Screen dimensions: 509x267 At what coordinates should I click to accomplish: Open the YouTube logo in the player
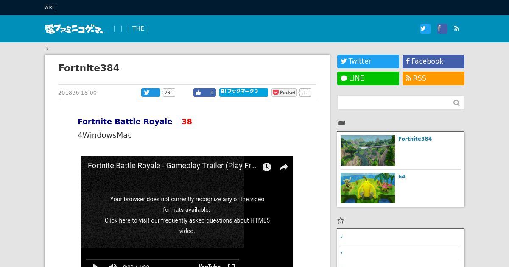click(210, 266)
